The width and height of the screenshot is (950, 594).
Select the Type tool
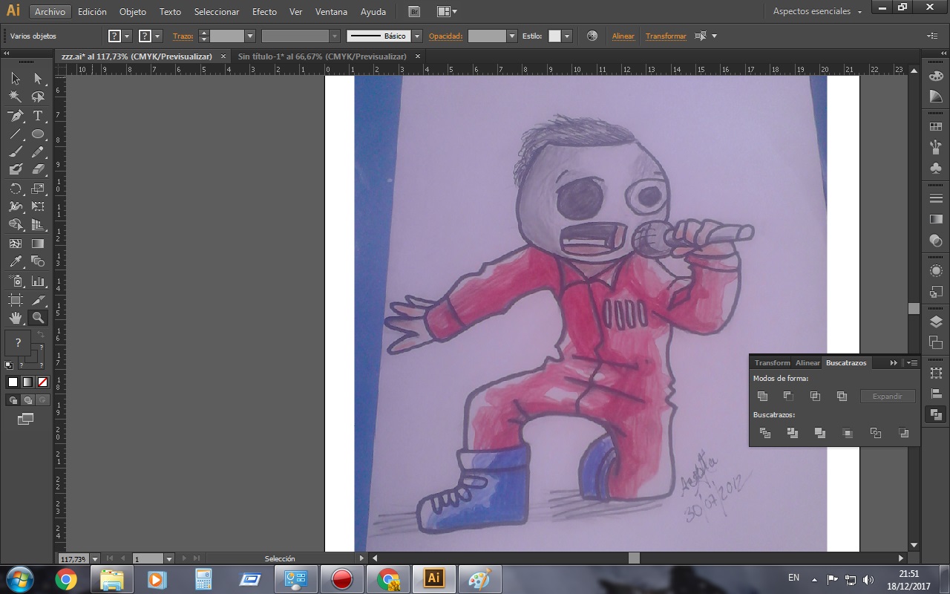click(x=38, y=116)
